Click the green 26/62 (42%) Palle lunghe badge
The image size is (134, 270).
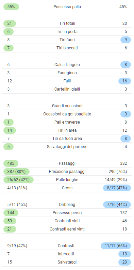[x=18, y=180]
